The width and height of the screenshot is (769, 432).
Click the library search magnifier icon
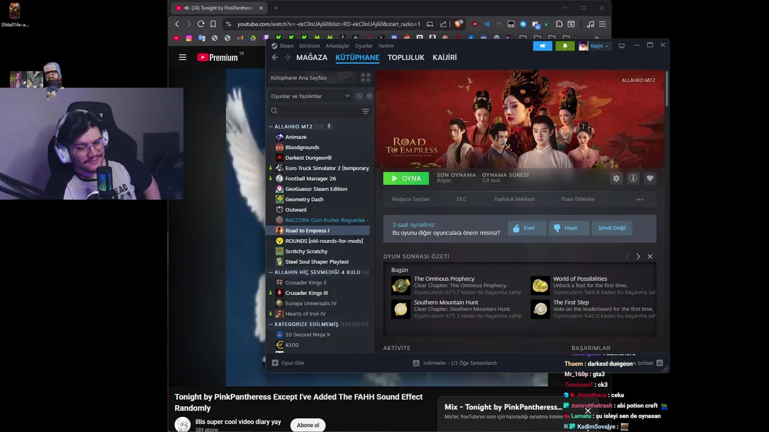[275, 111]
